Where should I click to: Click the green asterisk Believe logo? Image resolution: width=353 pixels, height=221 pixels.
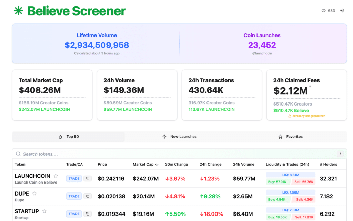[18, 11]
